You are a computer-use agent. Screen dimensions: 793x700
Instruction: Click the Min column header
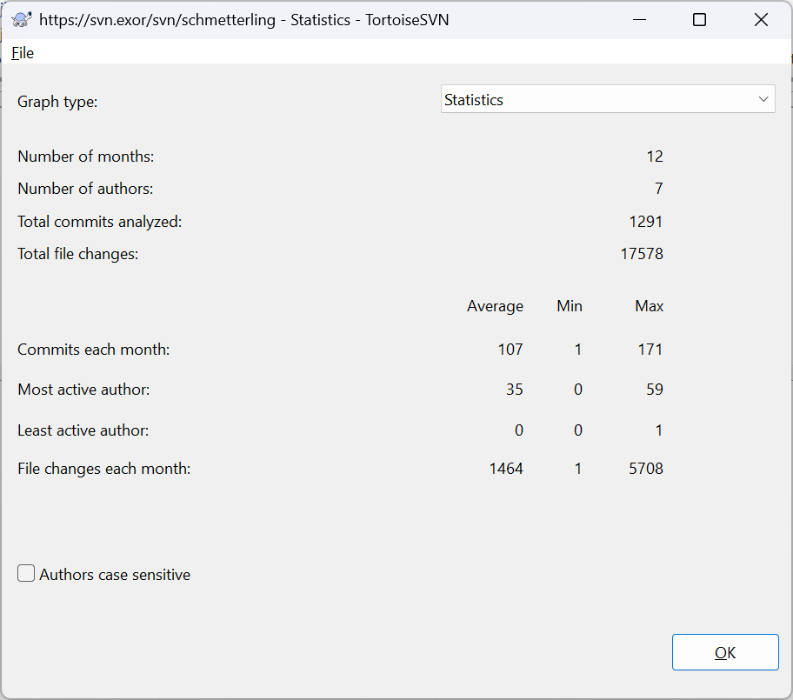point(570,306)
